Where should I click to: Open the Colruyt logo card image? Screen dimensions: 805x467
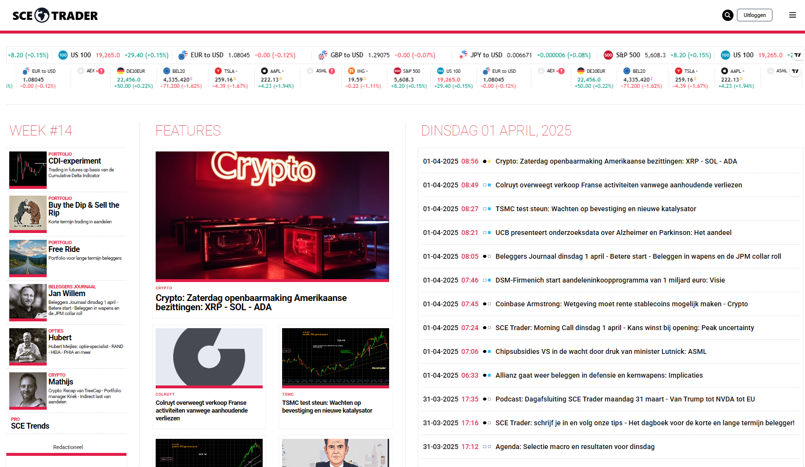pyautogui.click(x=209, y=358)
